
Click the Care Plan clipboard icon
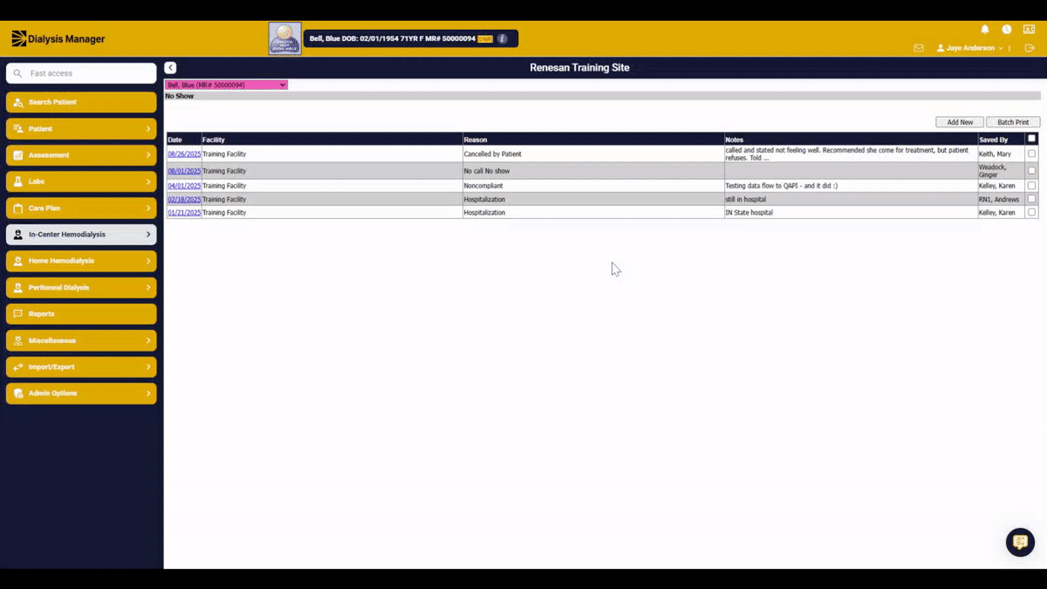(x=18, y=209)
